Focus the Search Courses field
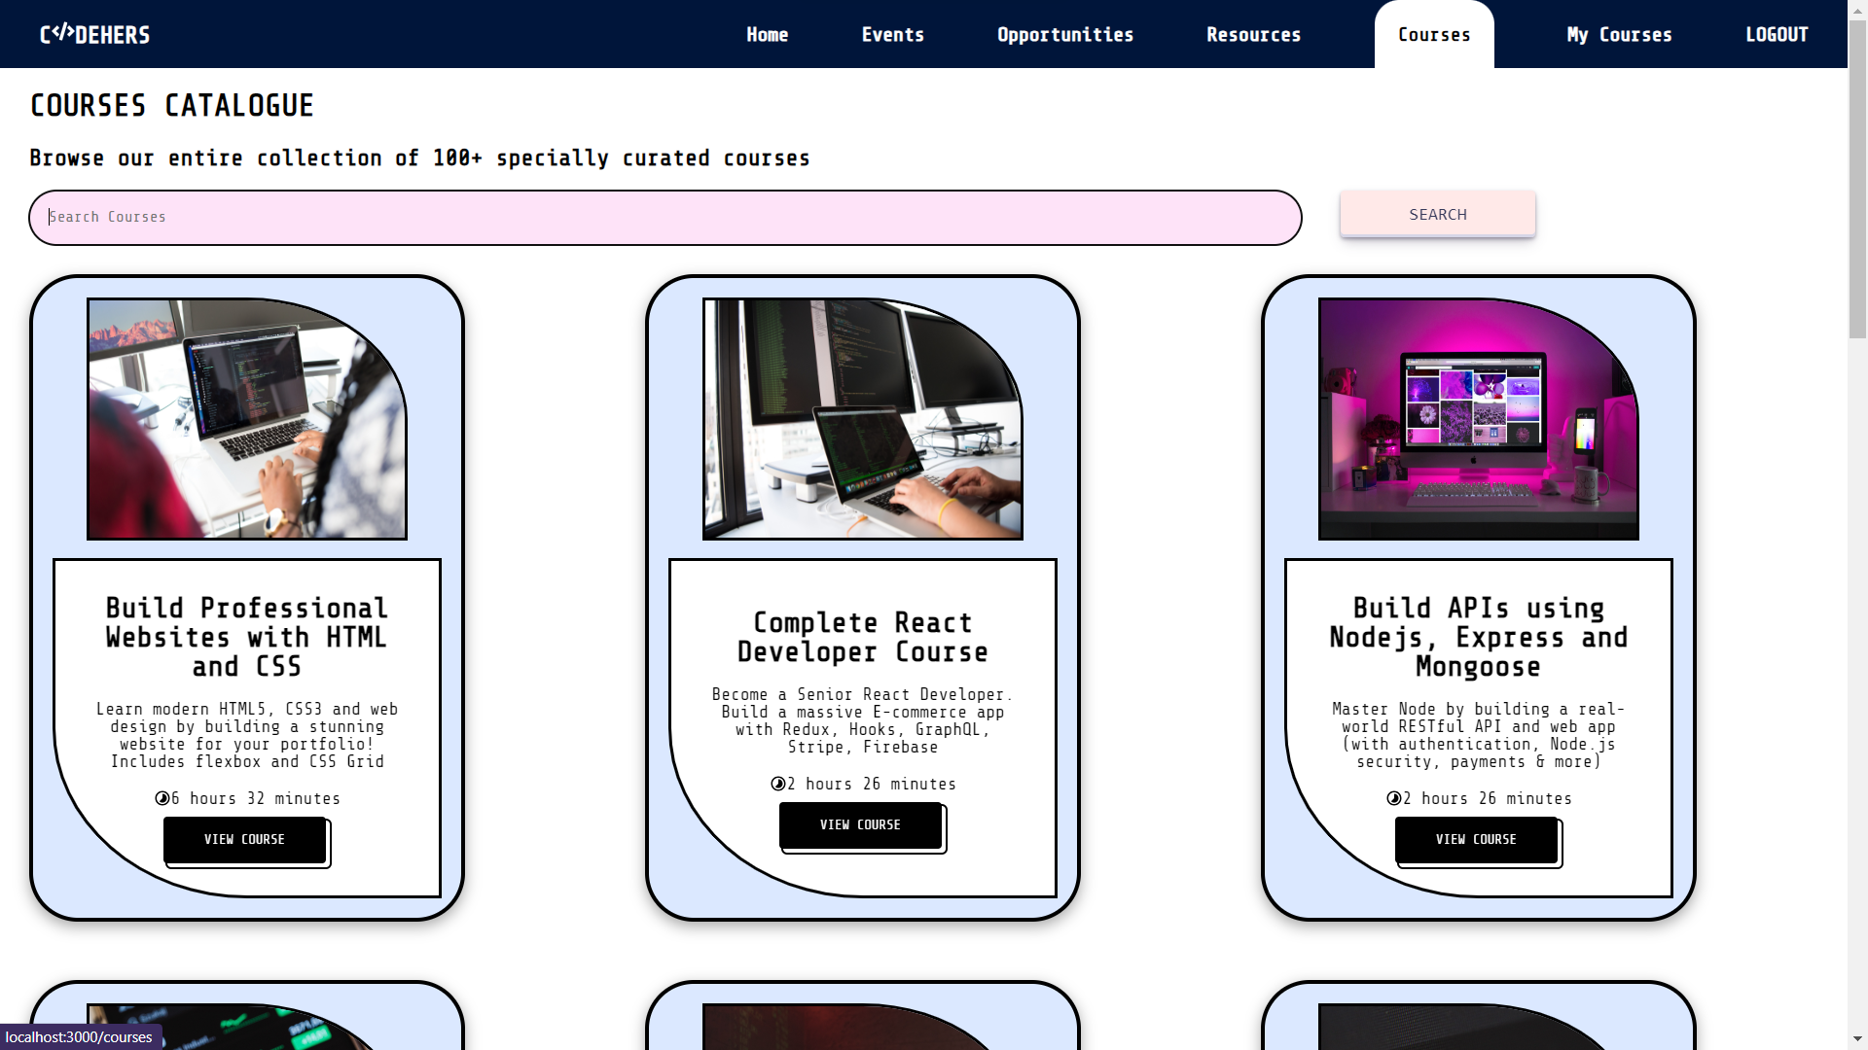 pos(665,217)
